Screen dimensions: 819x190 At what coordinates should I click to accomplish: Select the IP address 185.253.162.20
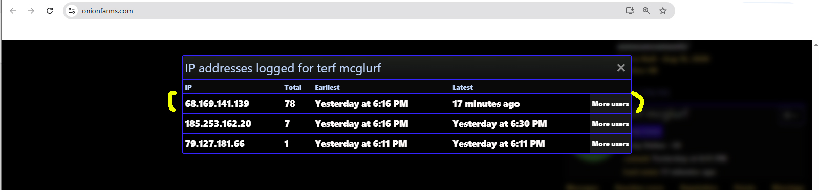[x=218, y=124]
